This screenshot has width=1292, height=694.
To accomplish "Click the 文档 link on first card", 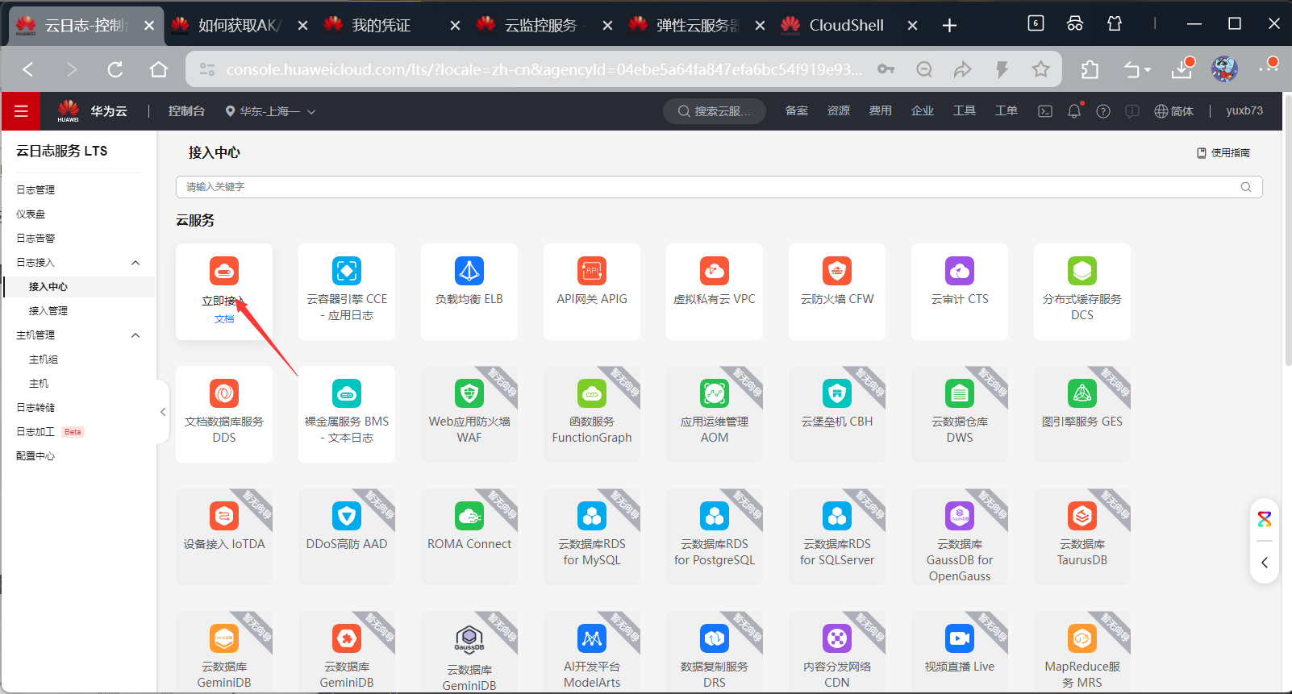I will [x=224, y=319].
